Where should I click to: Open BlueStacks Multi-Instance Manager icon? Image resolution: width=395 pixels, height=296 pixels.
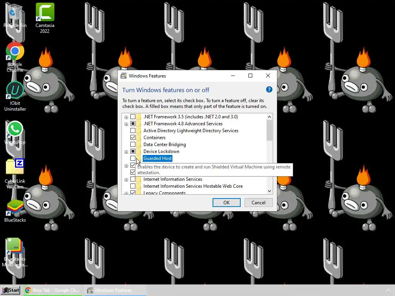15,252
